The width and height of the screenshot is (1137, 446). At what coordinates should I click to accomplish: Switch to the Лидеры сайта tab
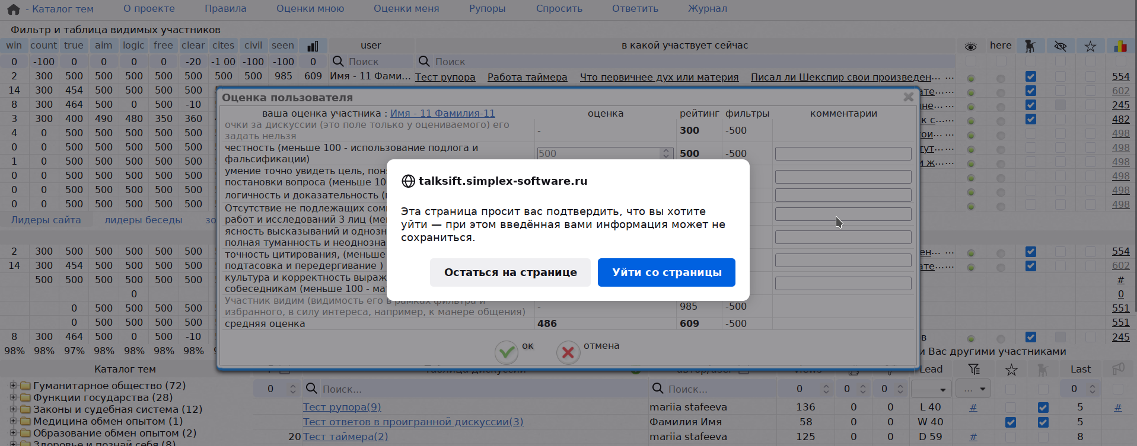[x=46, y=220]
